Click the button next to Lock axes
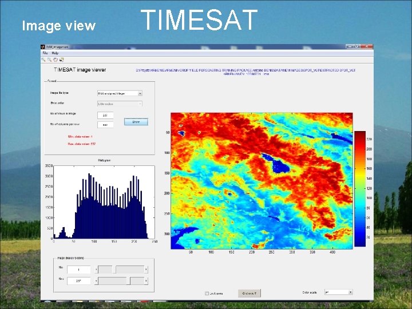 pyautogui.click(x=249, y=293)
